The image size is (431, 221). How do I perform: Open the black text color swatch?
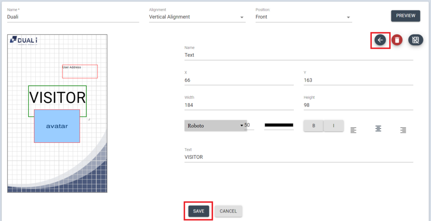tap(279, 125)
